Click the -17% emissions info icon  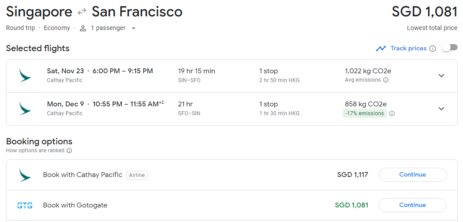392,113
